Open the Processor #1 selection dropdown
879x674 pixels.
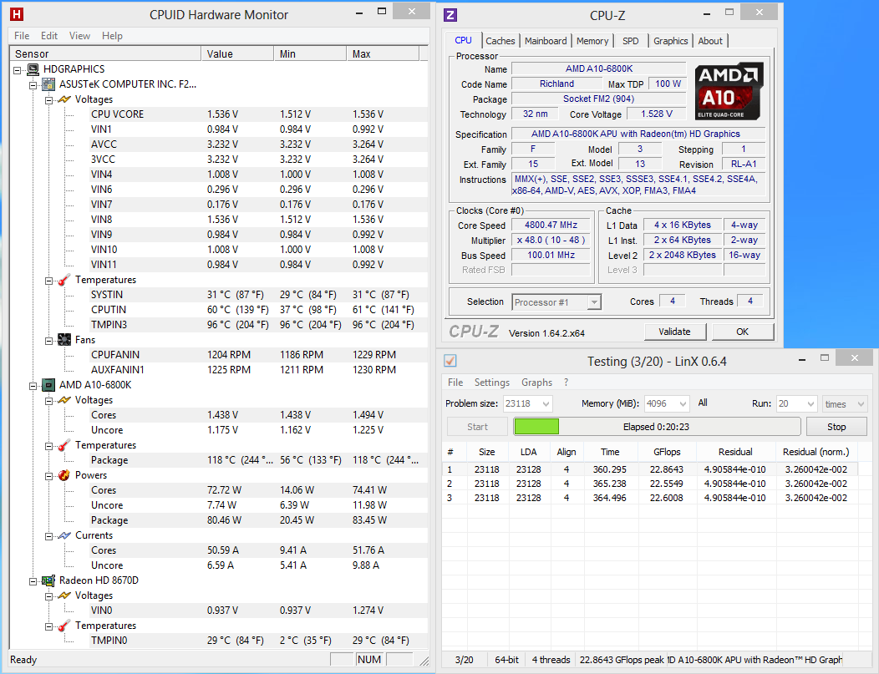pos(594,302)
